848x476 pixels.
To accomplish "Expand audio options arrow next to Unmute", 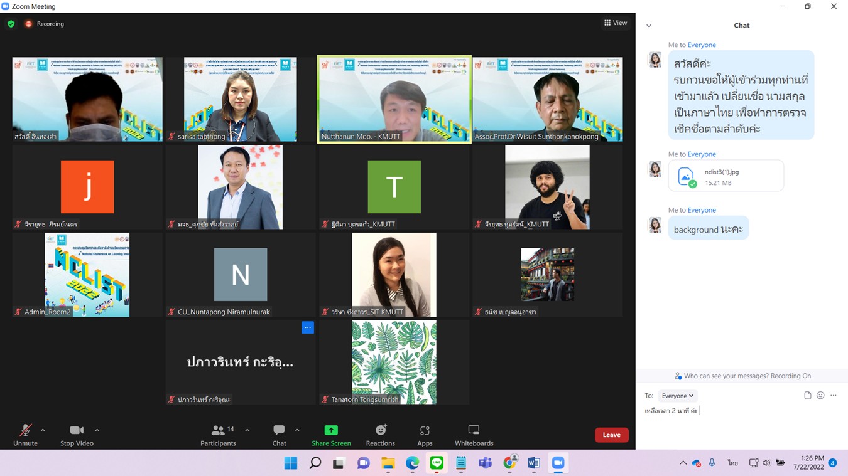I will (43, 430).
